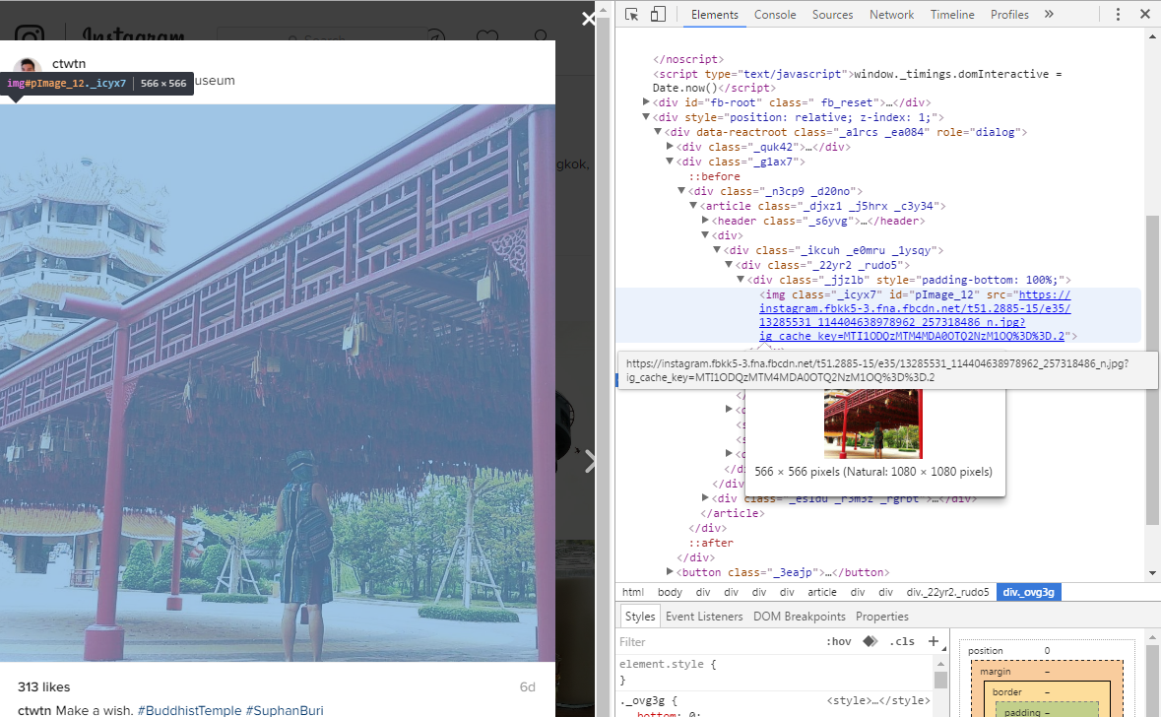Open the #SuphanBuri hashtag link
1161x717 pixels.
(285, 710)
